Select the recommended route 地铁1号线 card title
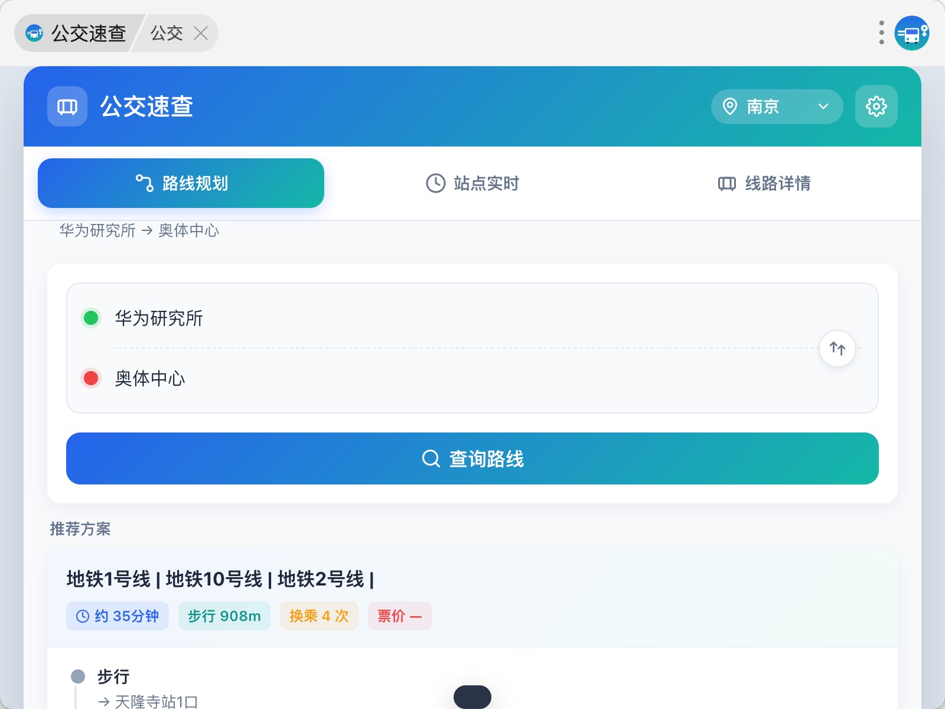The height and width of the screenshot is (709, 945). pos(220,579)
